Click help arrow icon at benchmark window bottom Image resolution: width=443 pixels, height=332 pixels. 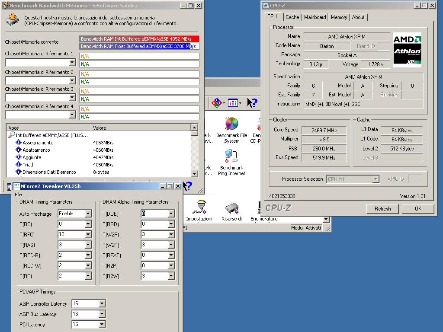point(187,186)
